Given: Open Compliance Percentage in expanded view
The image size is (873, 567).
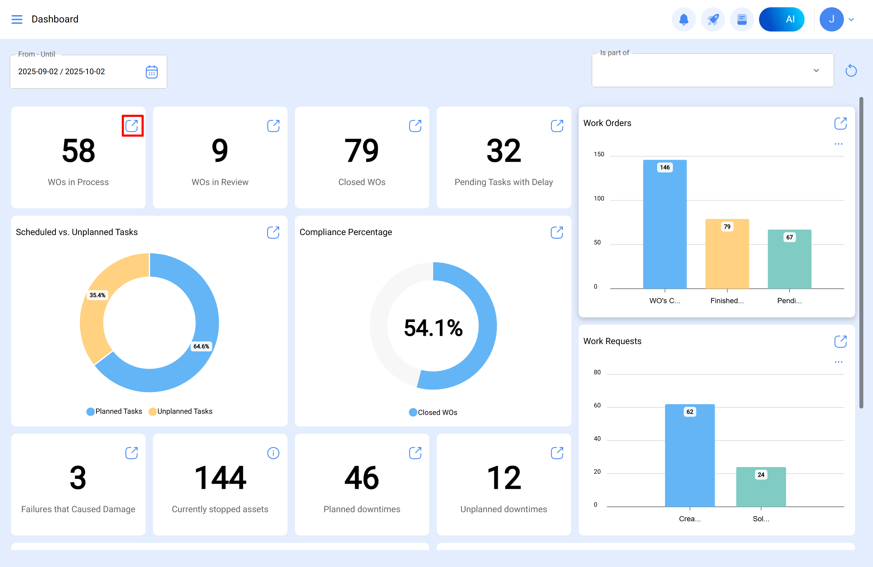Looking at the screenshot, I should tap(557, 232).
